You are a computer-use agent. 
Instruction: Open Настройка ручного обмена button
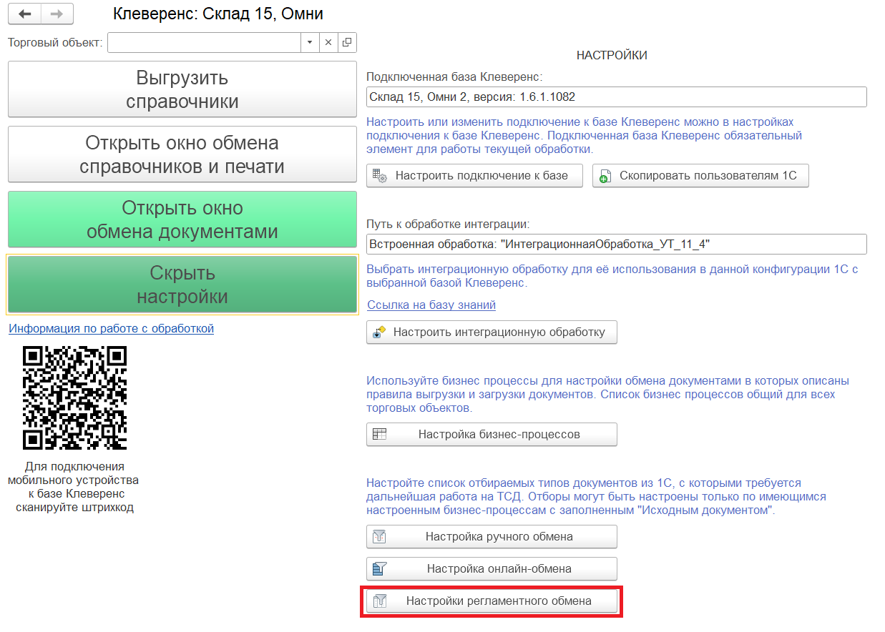click(492, 536)
